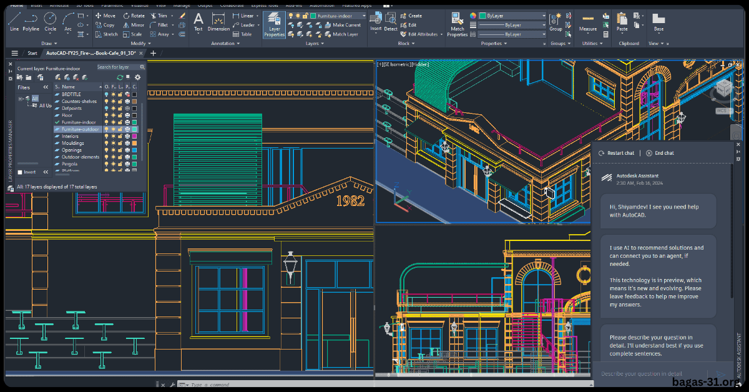Click the Move modify tool
This screenshot has height=392, width=749.
(x=104, y=16)
